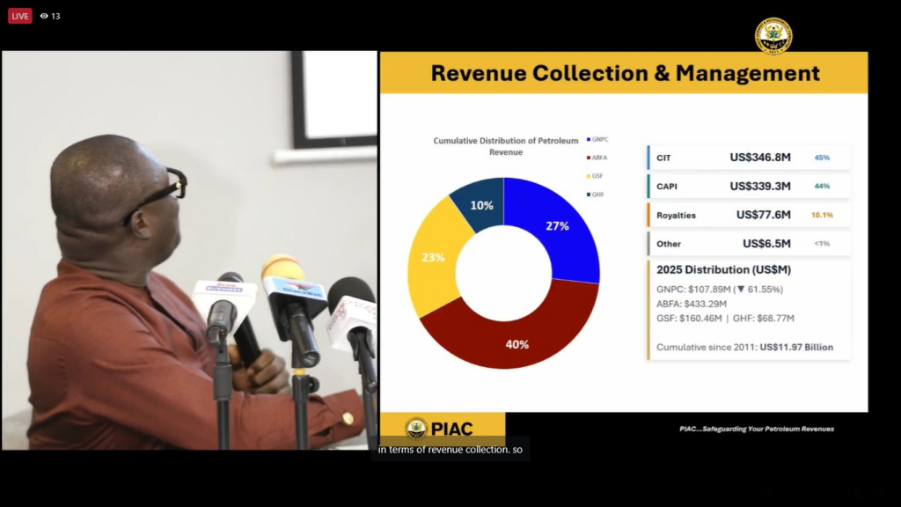Click the Revenue Collection & Management title banner

point(624,73)
